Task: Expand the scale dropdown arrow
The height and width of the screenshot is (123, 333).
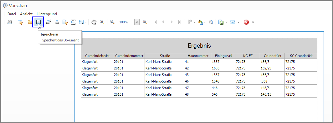Action: (86, 22)
